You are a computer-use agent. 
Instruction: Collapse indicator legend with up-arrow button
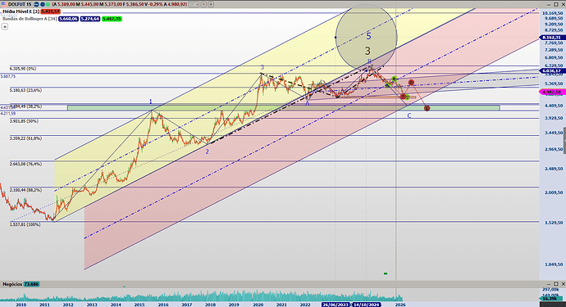point(4,26)
